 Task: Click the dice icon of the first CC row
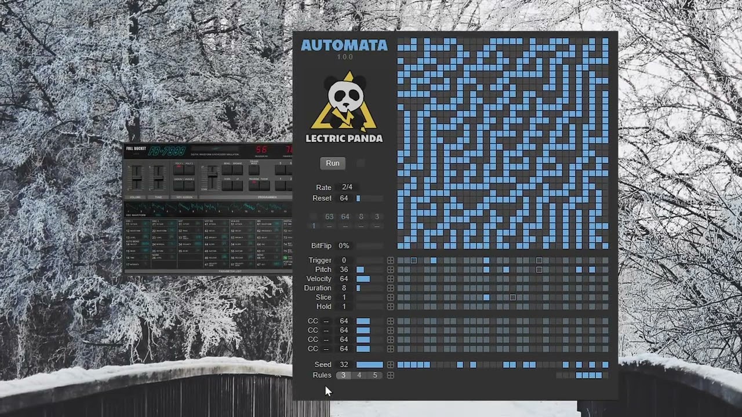click(x=391, y=321)
